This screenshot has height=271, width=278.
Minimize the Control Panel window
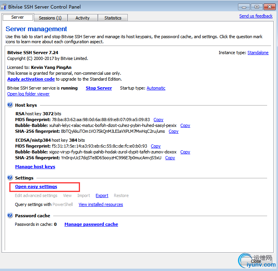(244, 7)
